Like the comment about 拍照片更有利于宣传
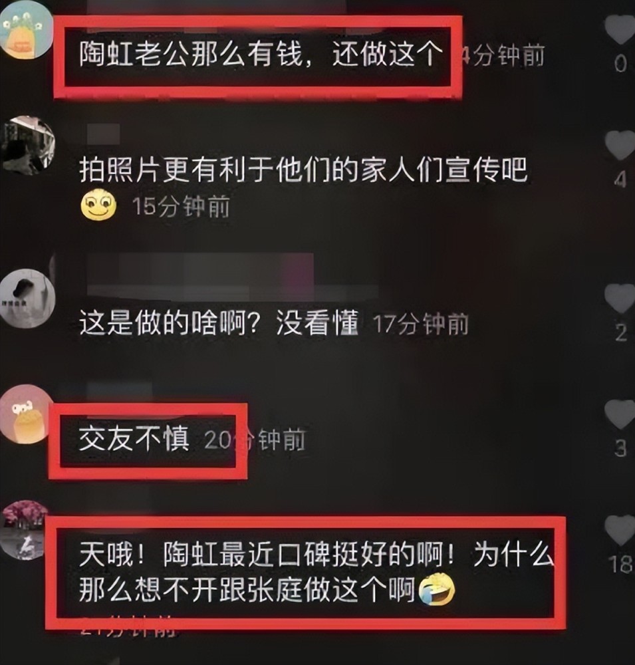The width and height of the screenshot is (635, 665). [620, 145]
